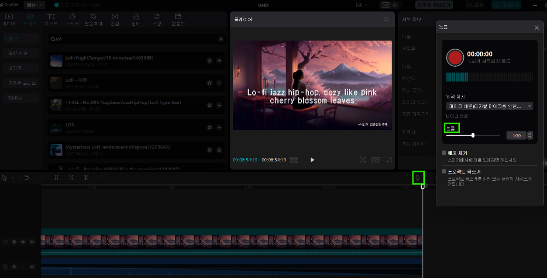Image resolution: width=547 pixels, height=278 pixels.
Task: Mute the video track
Action: pos(32,242)
